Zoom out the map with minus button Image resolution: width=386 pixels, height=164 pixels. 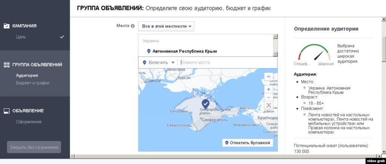[x=268, y=97]
